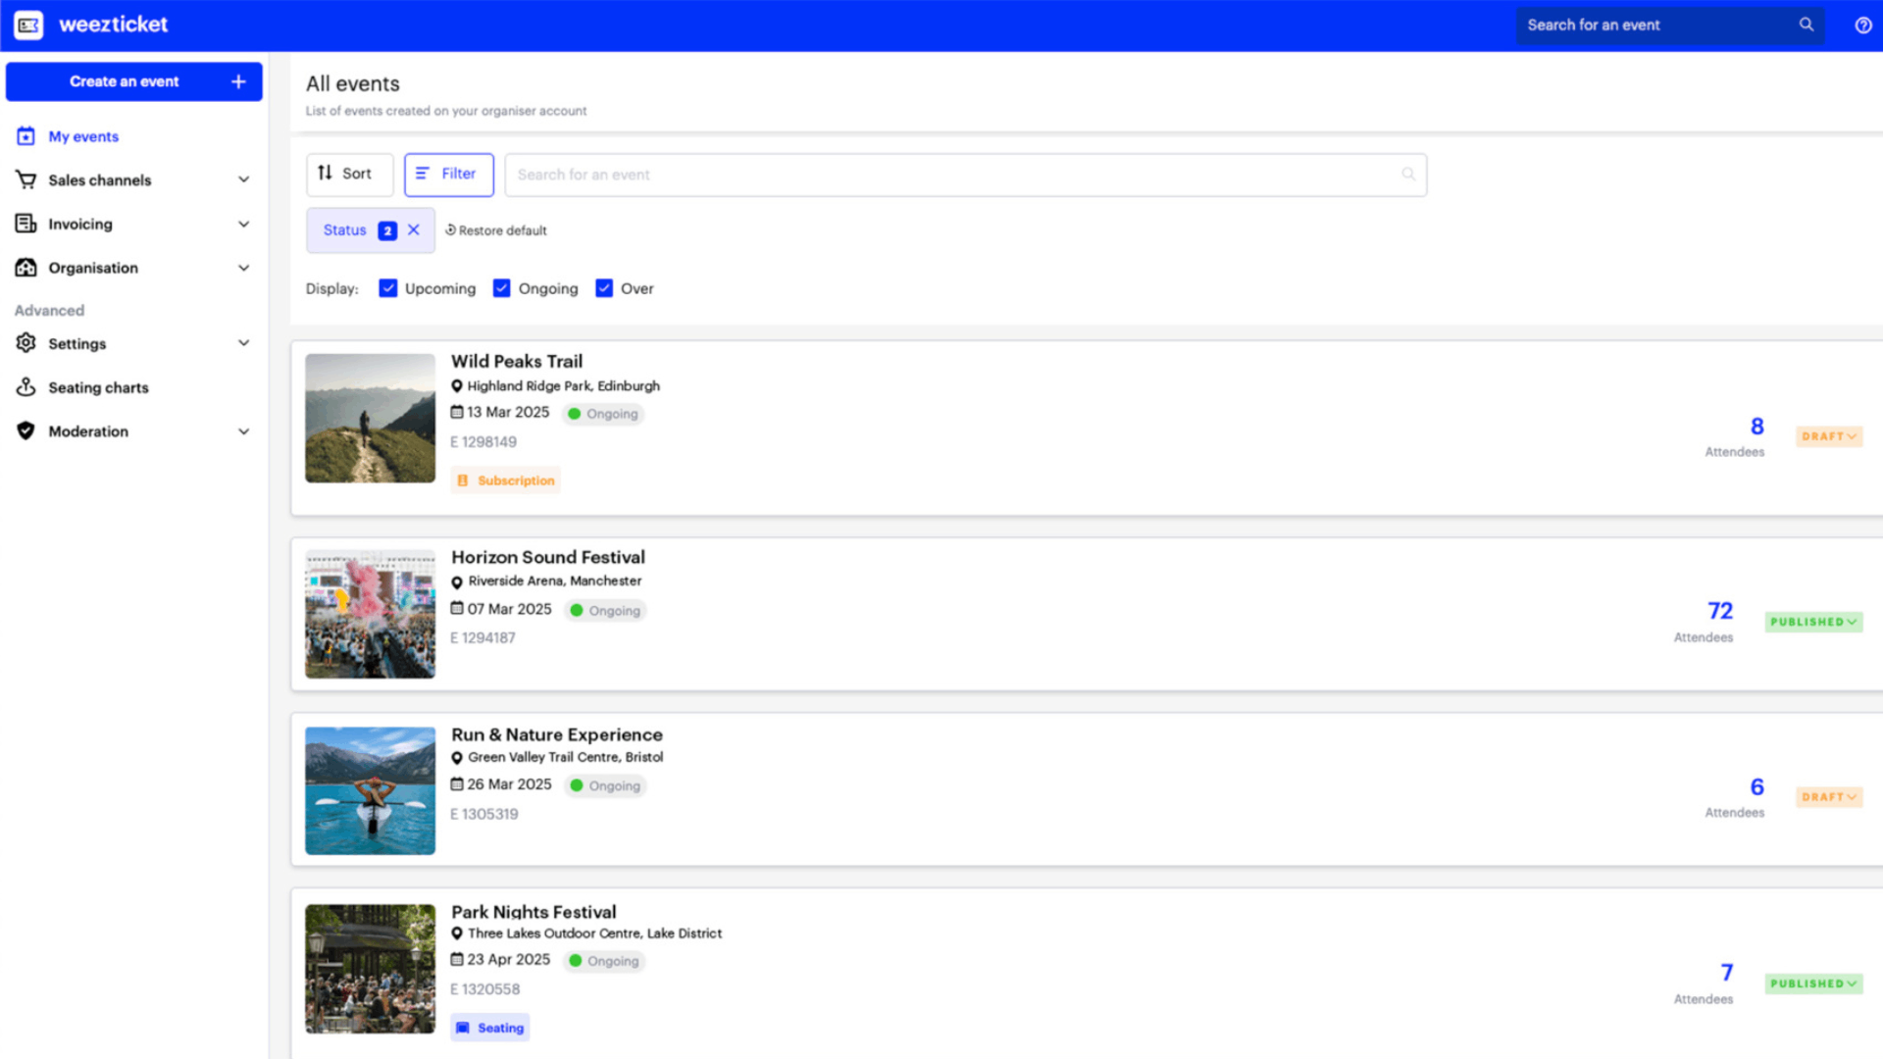The width and height of the screenshot is (1883, 1059).
Task: Open Horizon Sound Festival PUBLISHED status dropdown
Action: (1813, 622)
